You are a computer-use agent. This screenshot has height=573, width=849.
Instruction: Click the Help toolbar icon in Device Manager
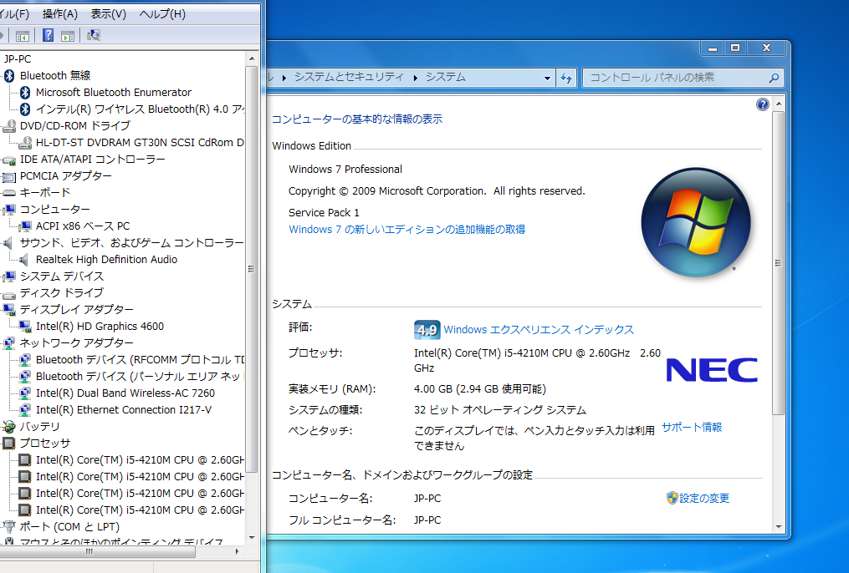click(49, 36)
